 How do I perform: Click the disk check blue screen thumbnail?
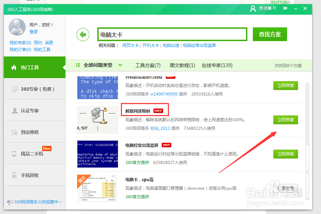coord(98,88)
